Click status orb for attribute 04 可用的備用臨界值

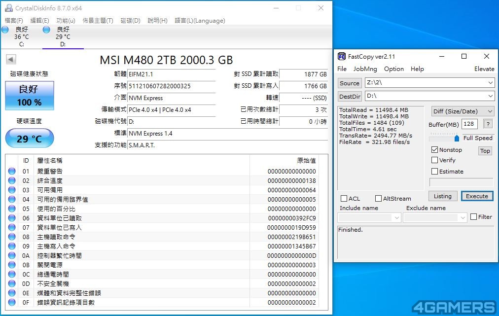point(12,199)
